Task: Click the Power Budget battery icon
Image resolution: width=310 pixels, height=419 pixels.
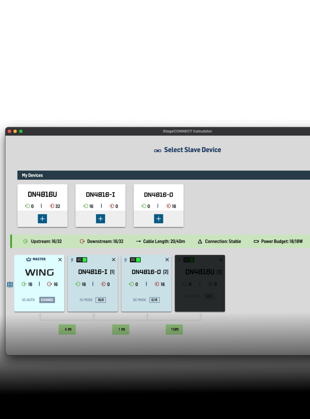Action: (x=256, y=241)
